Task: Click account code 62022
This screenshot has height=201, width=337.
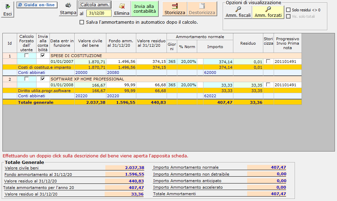Action: 210,96
